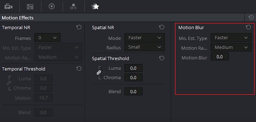256x122 pixels.
Task: Open the Spatial NR Radius dropdown
Action: coord(144,47)
